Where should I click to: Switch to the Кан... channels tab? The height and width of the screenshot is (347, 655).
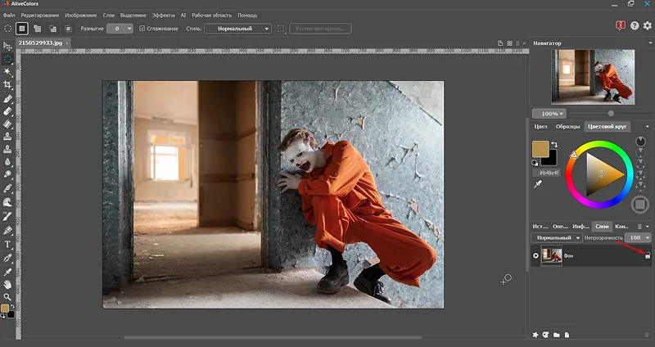(x=622, y=227)
